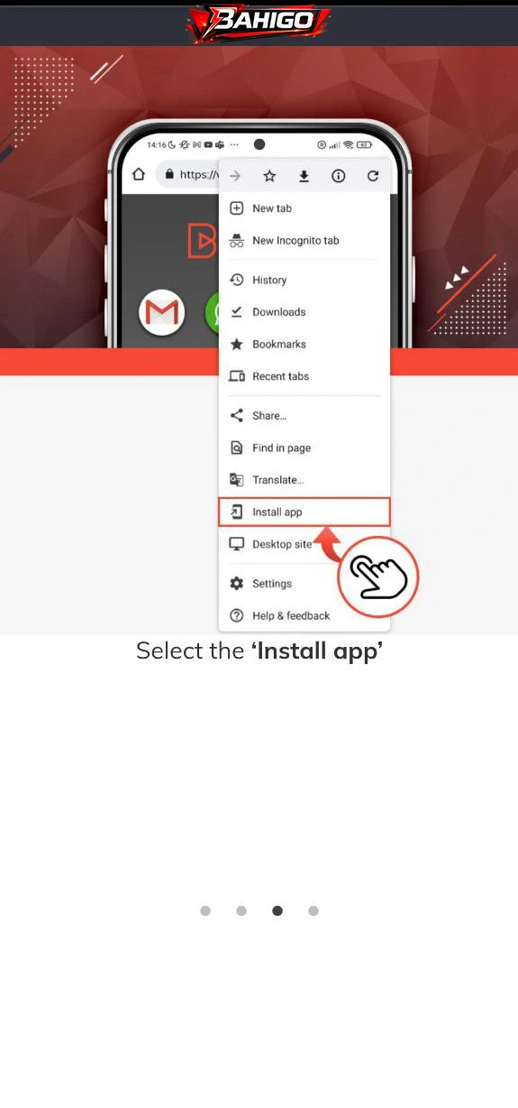Click the Gmail icon on phone screen
This screenshot has height=1108, width=518.
click(x=162, y=313)
